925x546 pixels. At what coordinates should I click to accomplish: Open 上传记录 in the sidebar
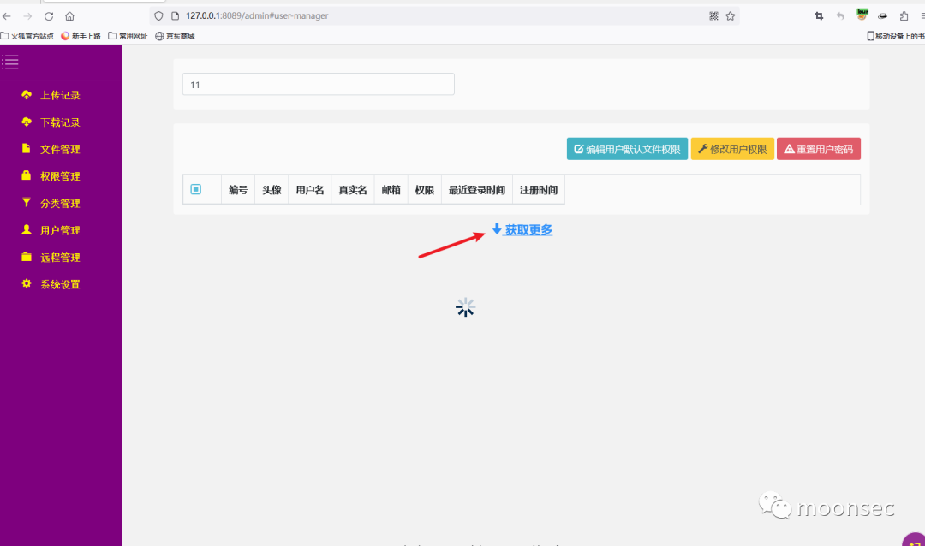(x=60, y=95)
